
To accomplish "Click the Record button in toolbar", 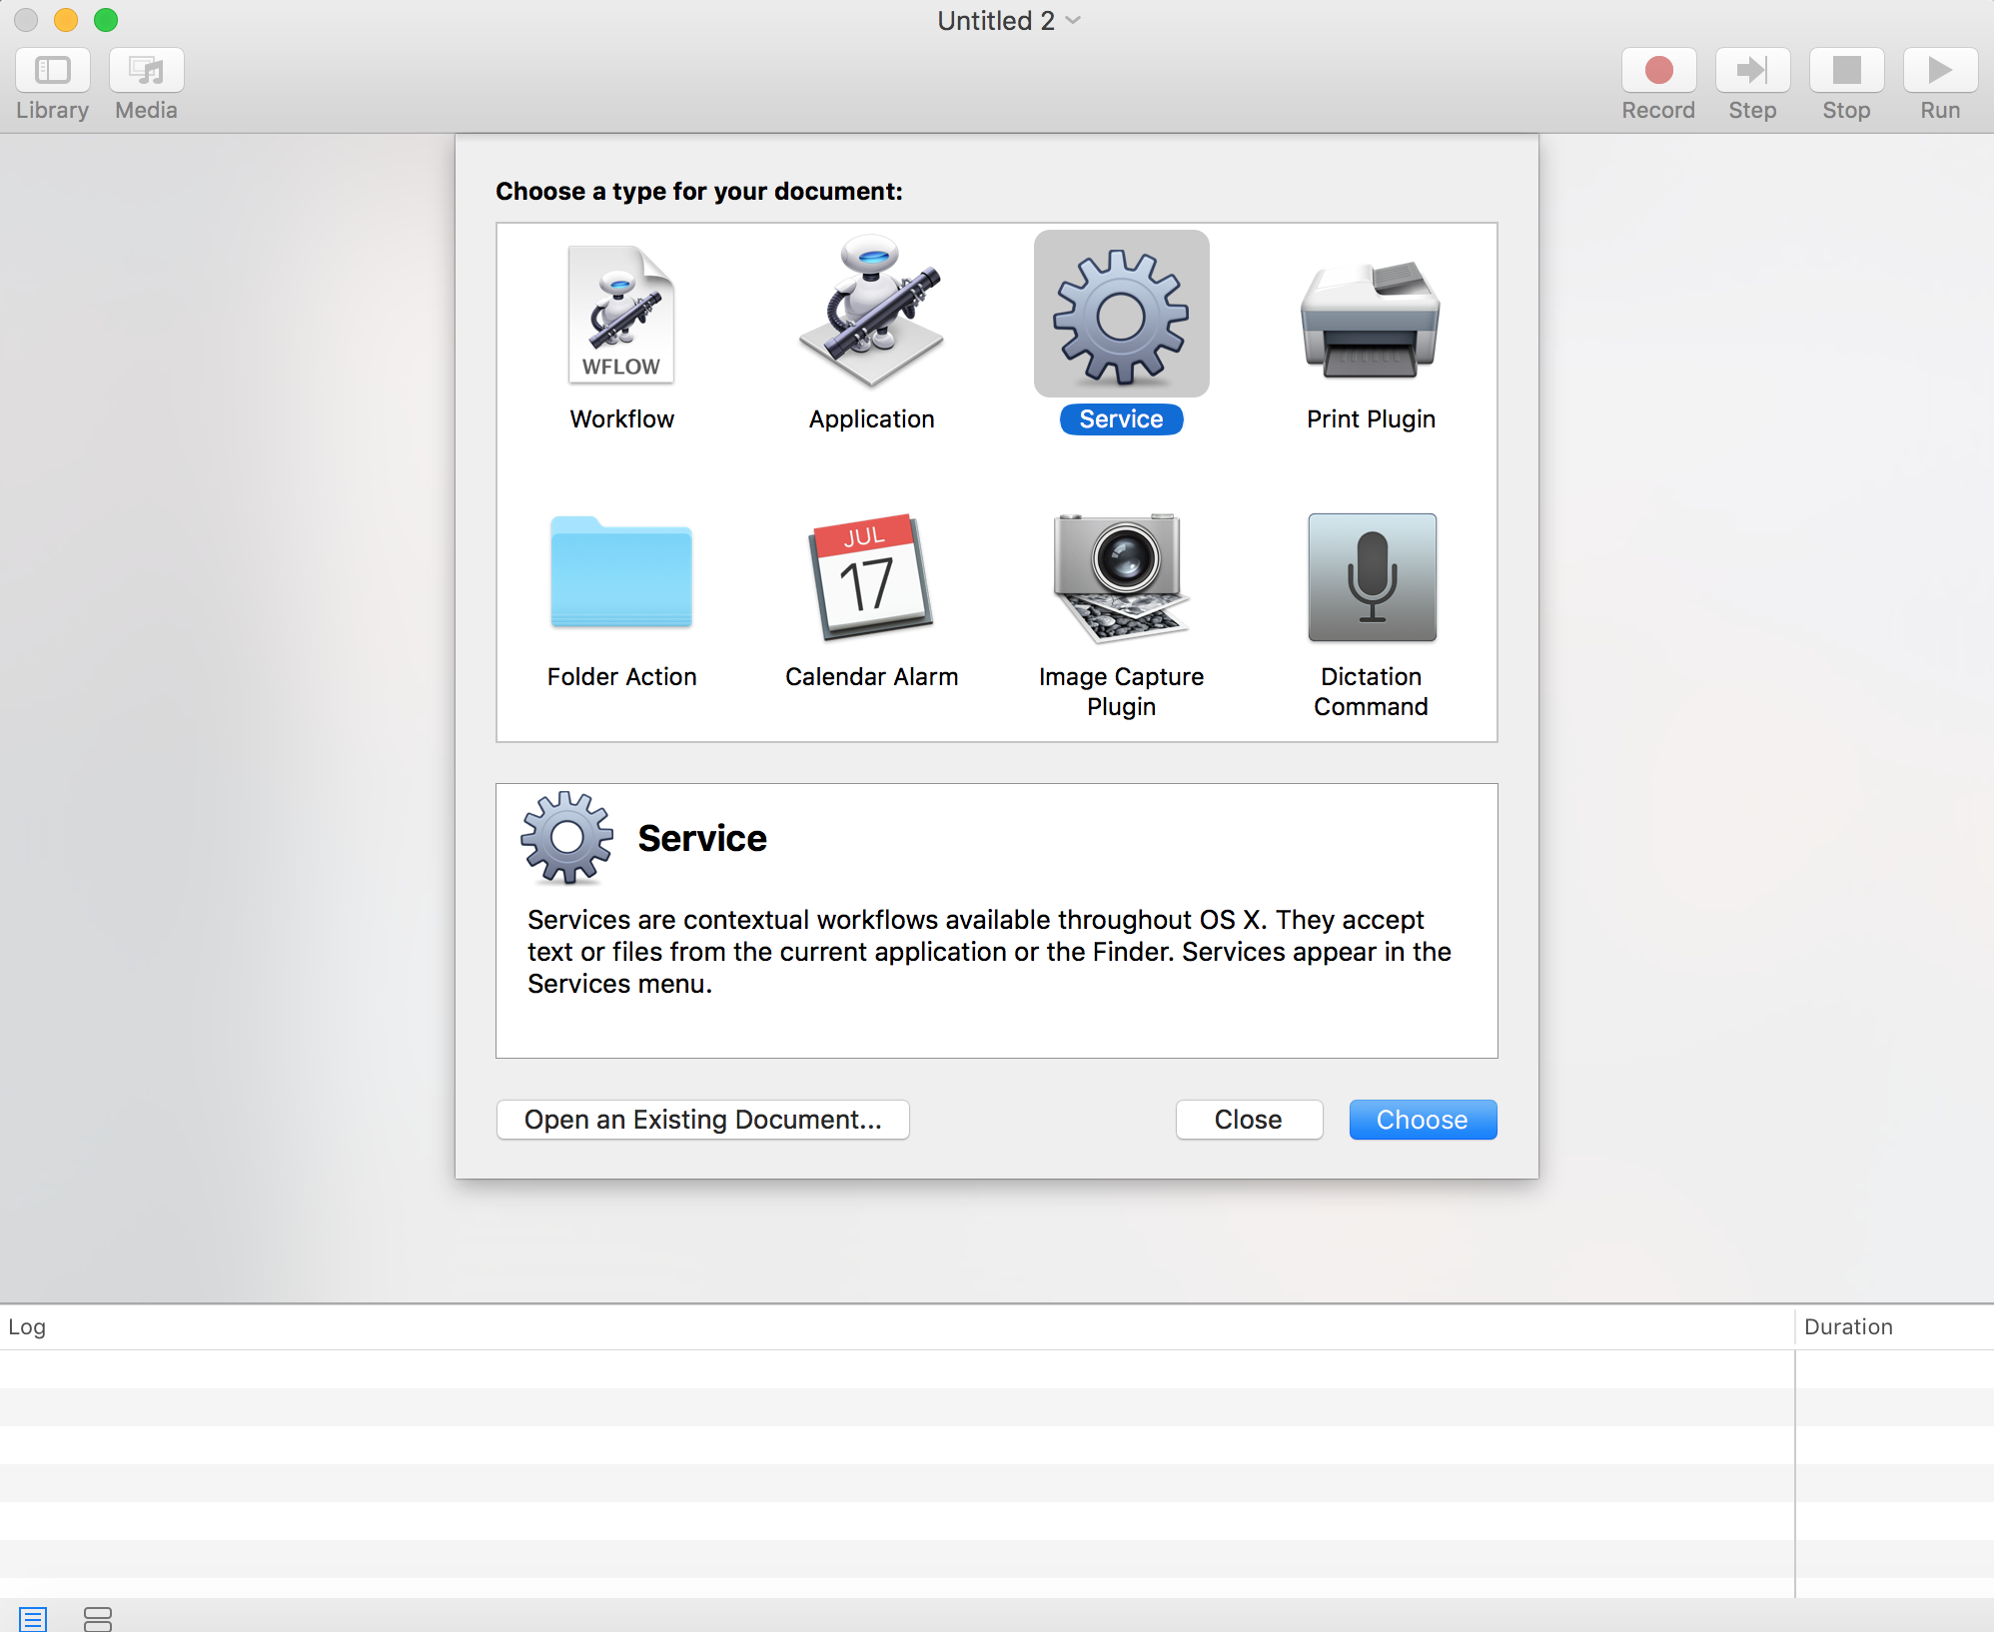I will 1657,70.
